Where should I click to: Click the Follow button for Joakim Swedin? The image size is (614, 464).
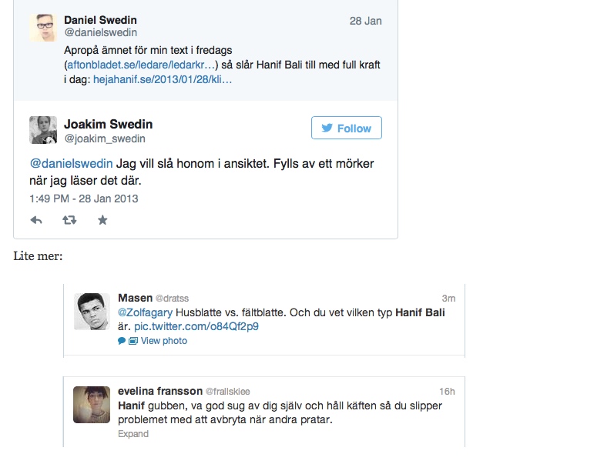pos(346,129)
